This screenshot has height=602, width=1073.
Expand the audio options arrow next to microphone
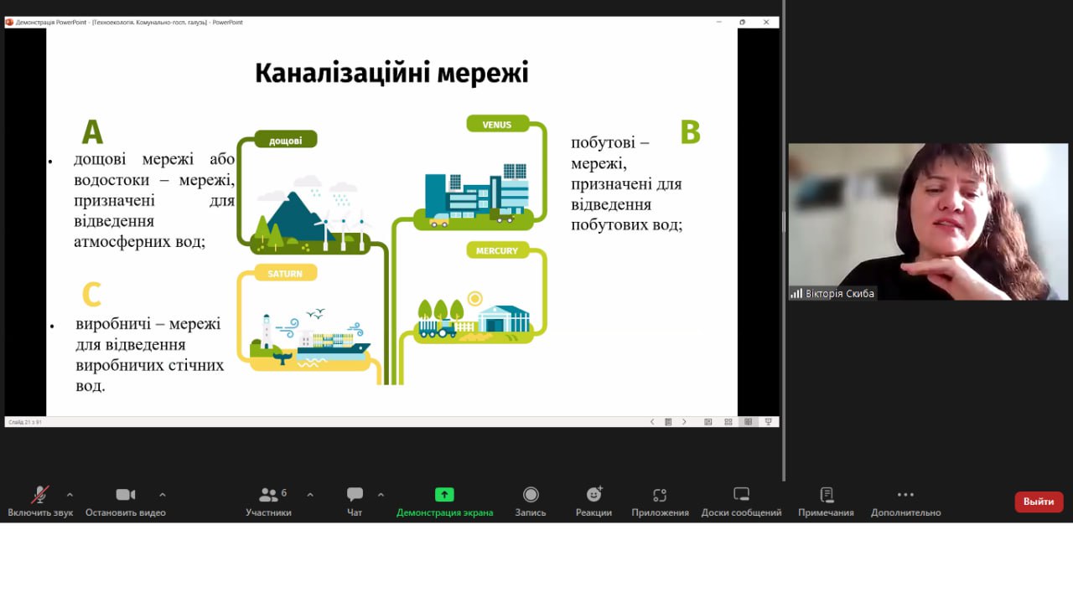pos(70,495)
